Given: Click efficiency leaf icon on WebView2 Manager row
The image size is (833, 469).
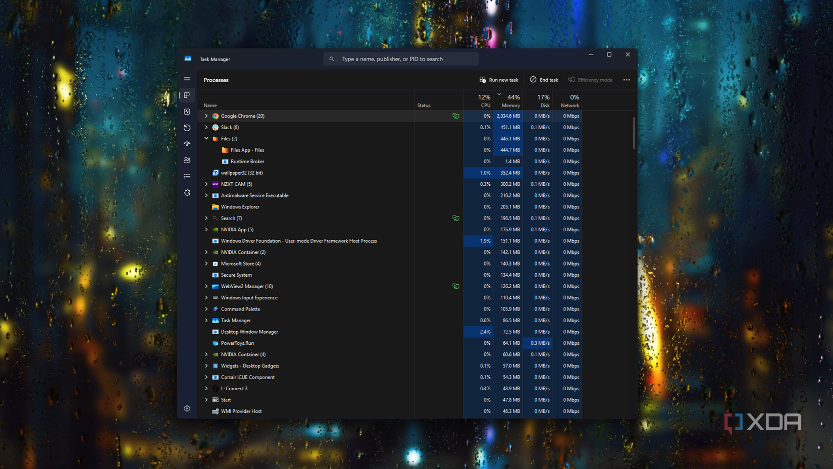Looking at the screenshot, I should (456, 286).
